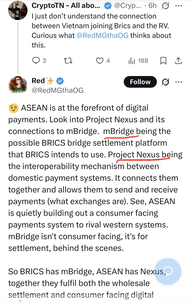The image size is (191, 302).
Task: Tap the gray @RedMGthaOG handle under Red
Action: click(x=58, y=90)
